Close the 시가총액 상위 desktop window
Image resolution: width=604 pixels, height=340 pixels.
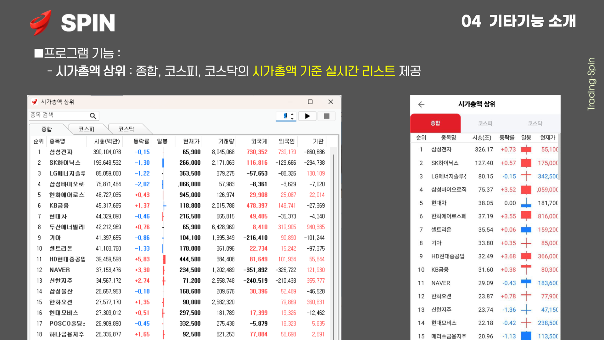tap(331, 102)
